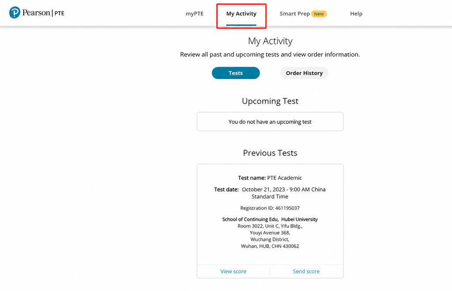Image resolution: width=452 pixels, height=291 pixels.
Task: Select the Tests pill button
Action: tap(236, 73)
